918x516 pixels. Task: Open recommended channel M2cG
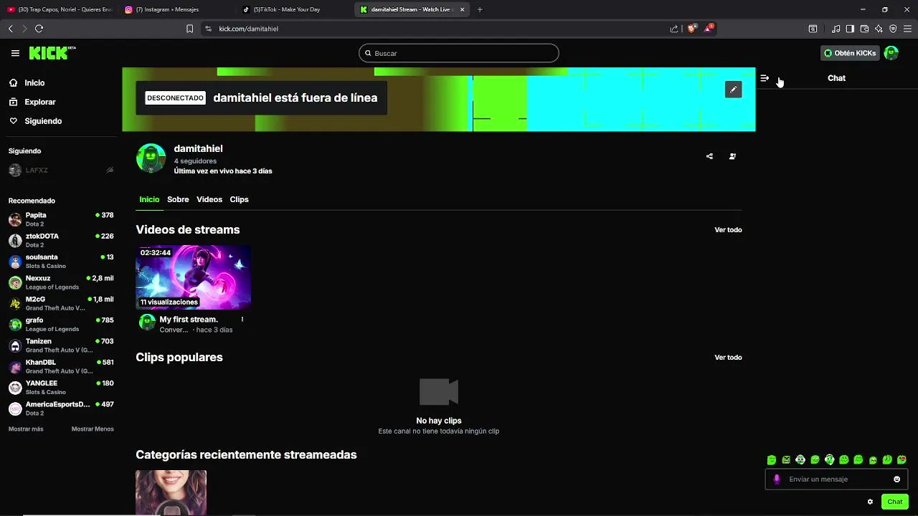(61, 303)
